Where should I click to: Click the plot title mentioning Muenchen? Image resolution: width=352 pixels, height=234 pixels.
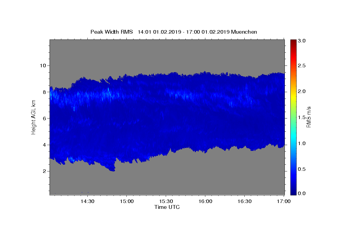174,32
